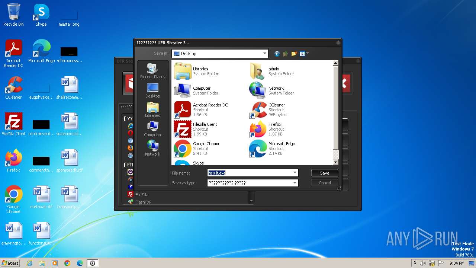Open the View Menu icon in dialog toolbar
The height and width of the screenshot is (268, 476).
point(304,54)
